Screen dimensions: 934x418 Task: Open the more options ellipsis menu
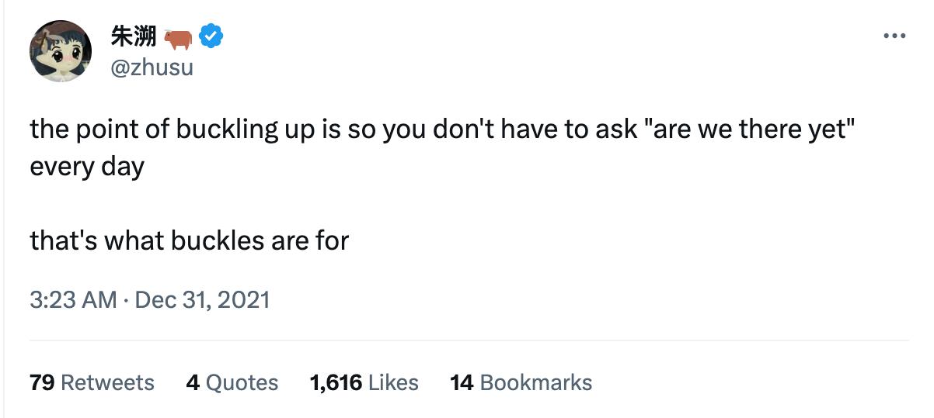(x=895, y=36)
